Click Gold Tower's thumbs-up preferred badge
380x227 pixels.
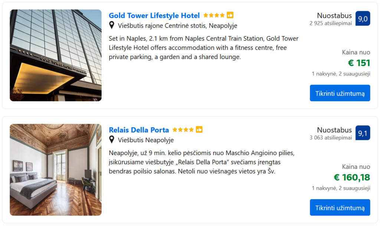pyautogui.click(x=230, y=15)
